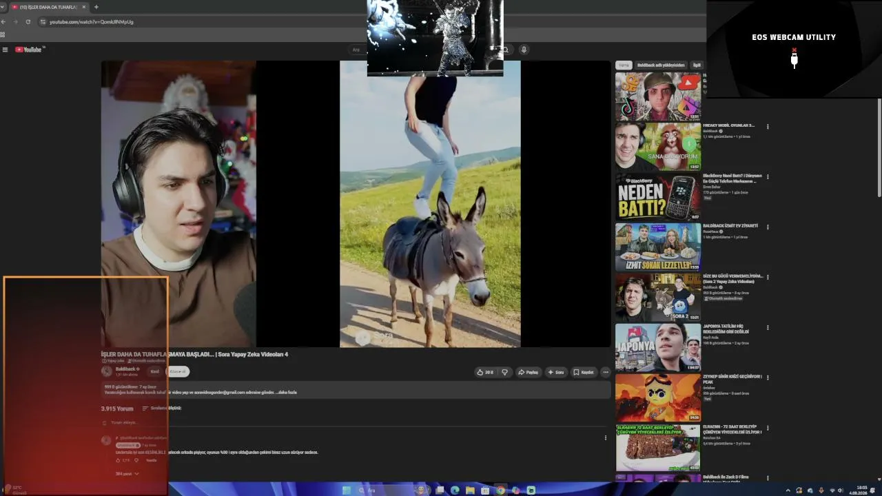The image size is (882, 496).
Task: Open the 'JAPONYA TATİLİM' video title
Action: 726,329
